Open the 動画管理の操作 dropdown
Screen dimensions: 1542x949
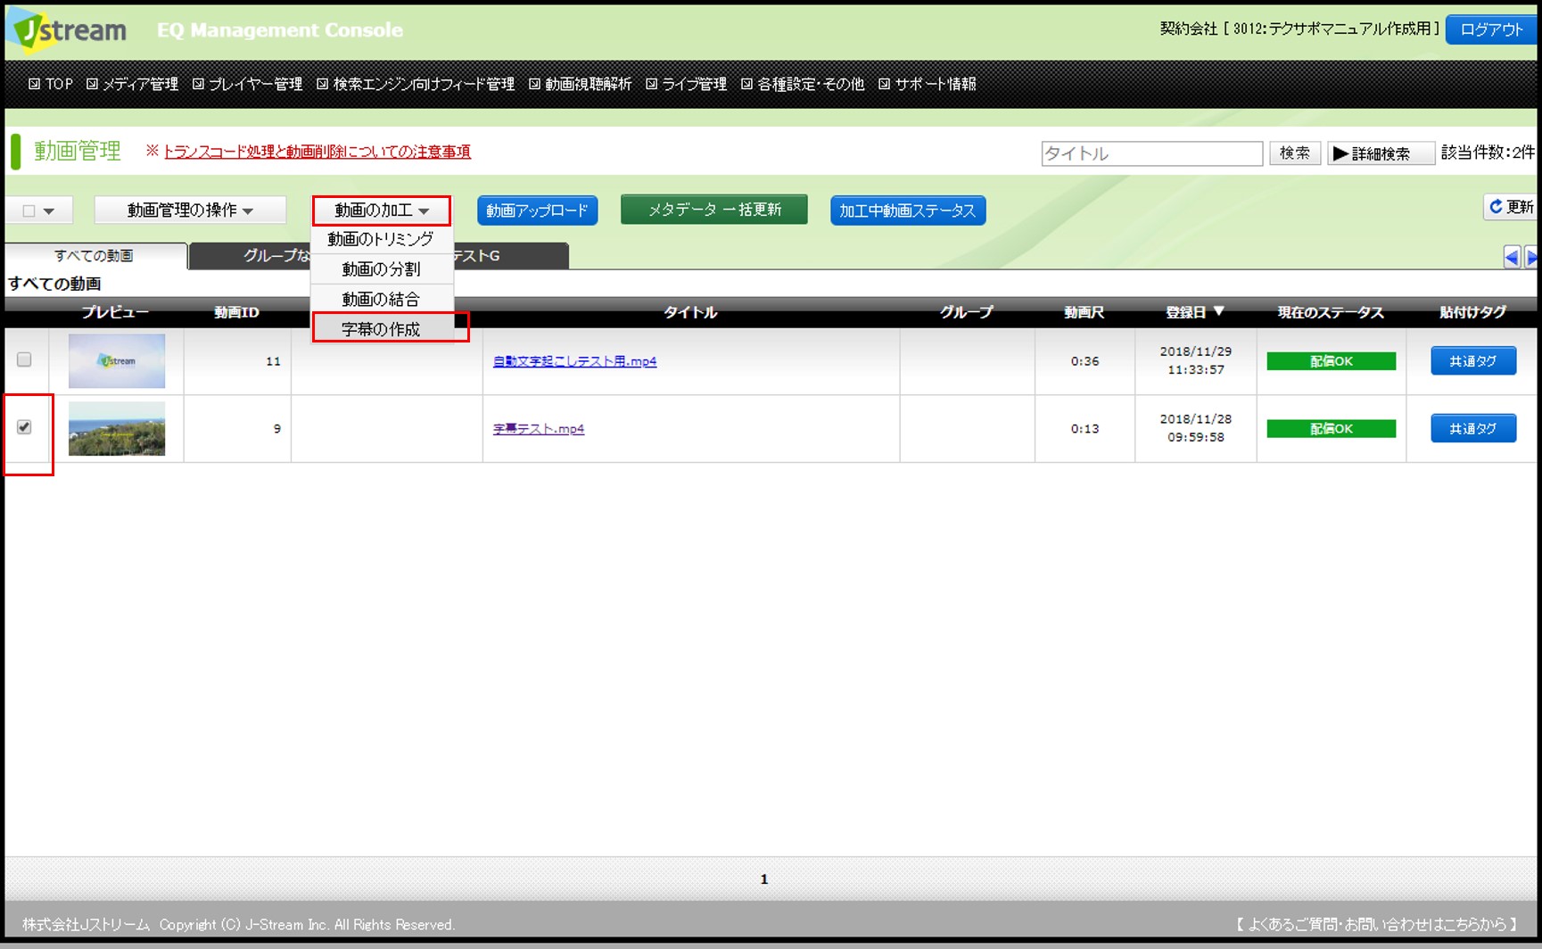click(190, 210)
